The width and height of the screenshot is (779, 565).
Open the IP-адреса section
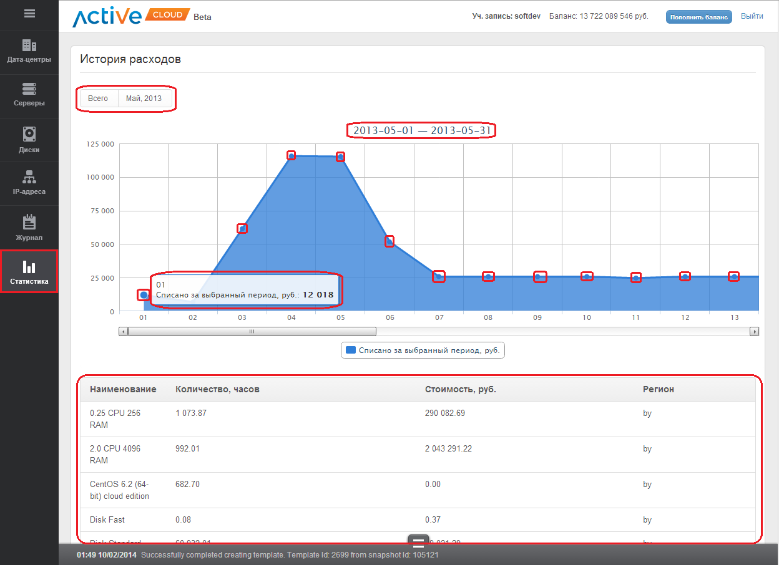click(x=29, y=183)
